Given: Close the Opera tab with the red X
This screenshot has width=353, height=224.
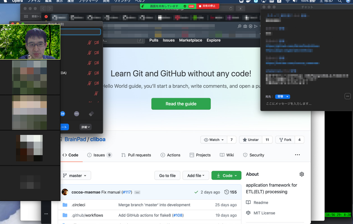Looking at the screenshot, I should [x=46, y=17].
